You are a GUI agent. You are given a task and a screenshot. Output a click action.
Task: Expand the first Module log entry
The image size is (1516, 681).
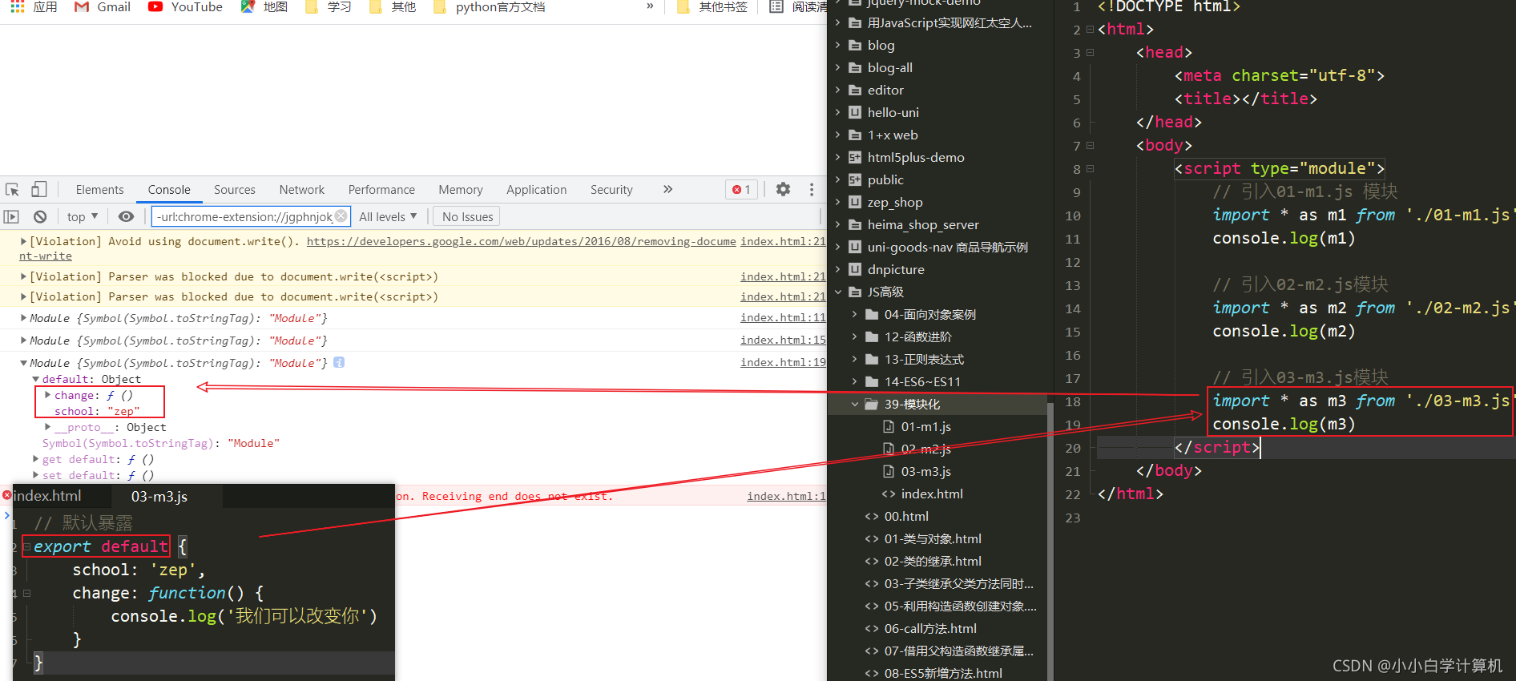click(x=23, y=318)
